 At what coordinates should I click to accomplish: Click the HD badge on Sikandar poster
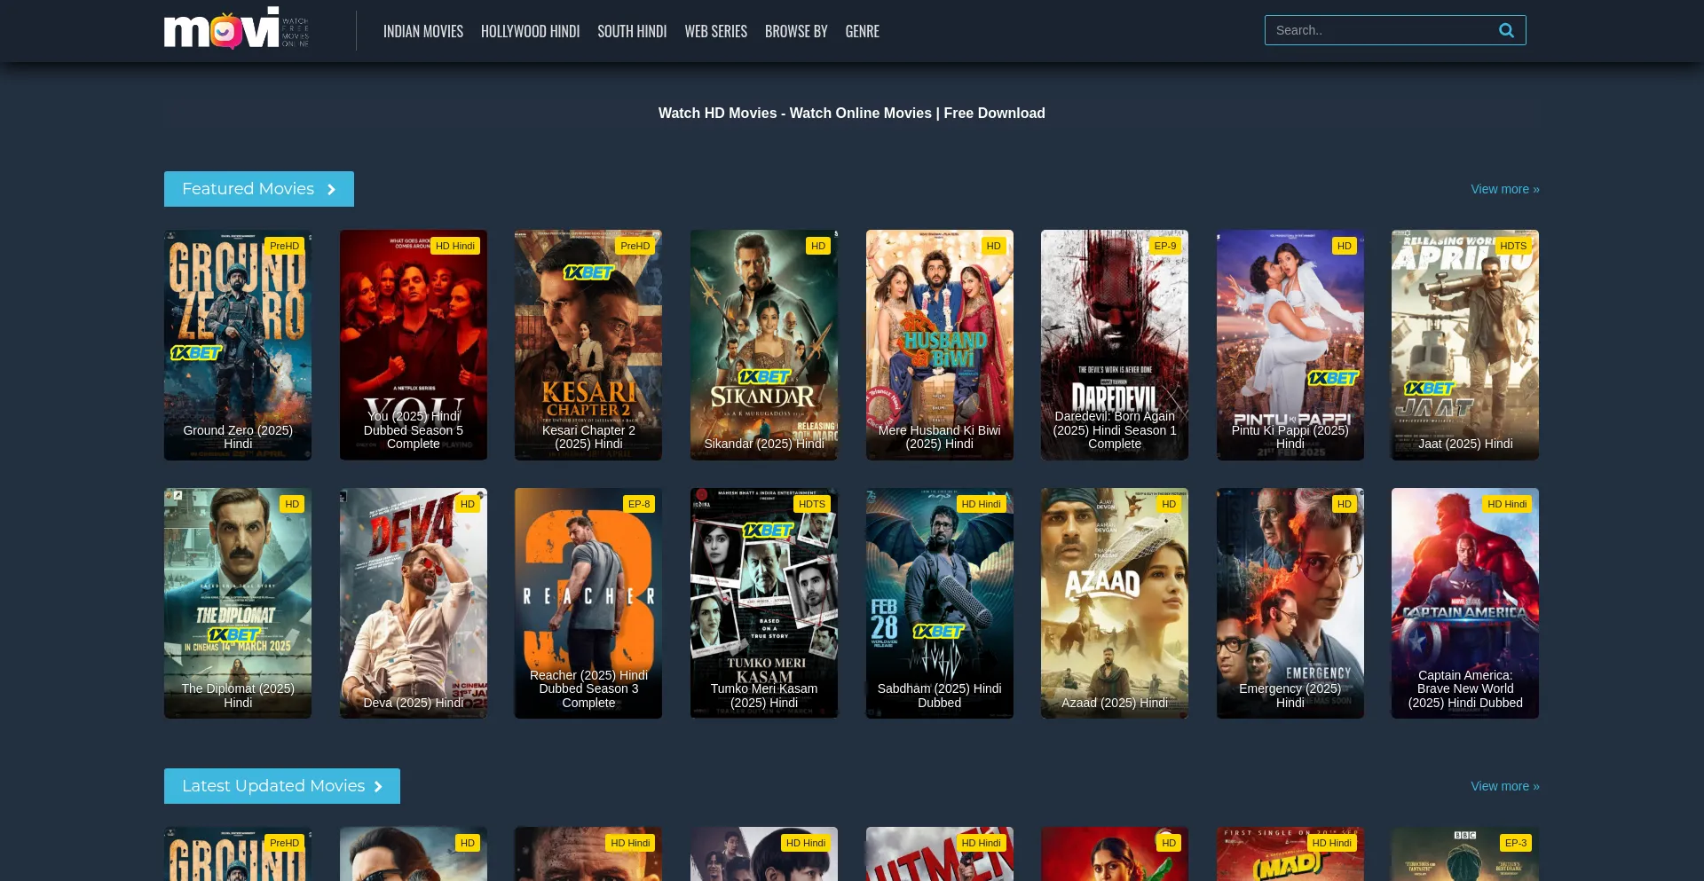818,246
